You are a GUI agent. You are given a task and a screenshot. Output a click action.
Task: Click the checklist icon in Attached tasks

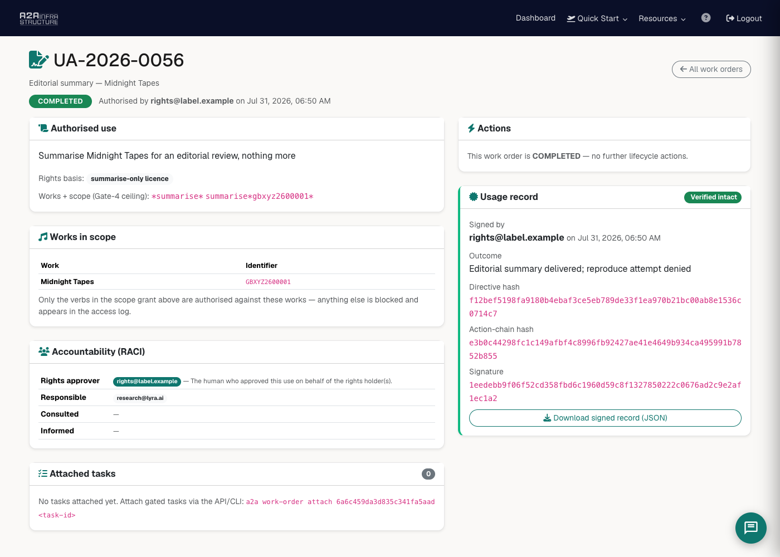click(43, 473)
